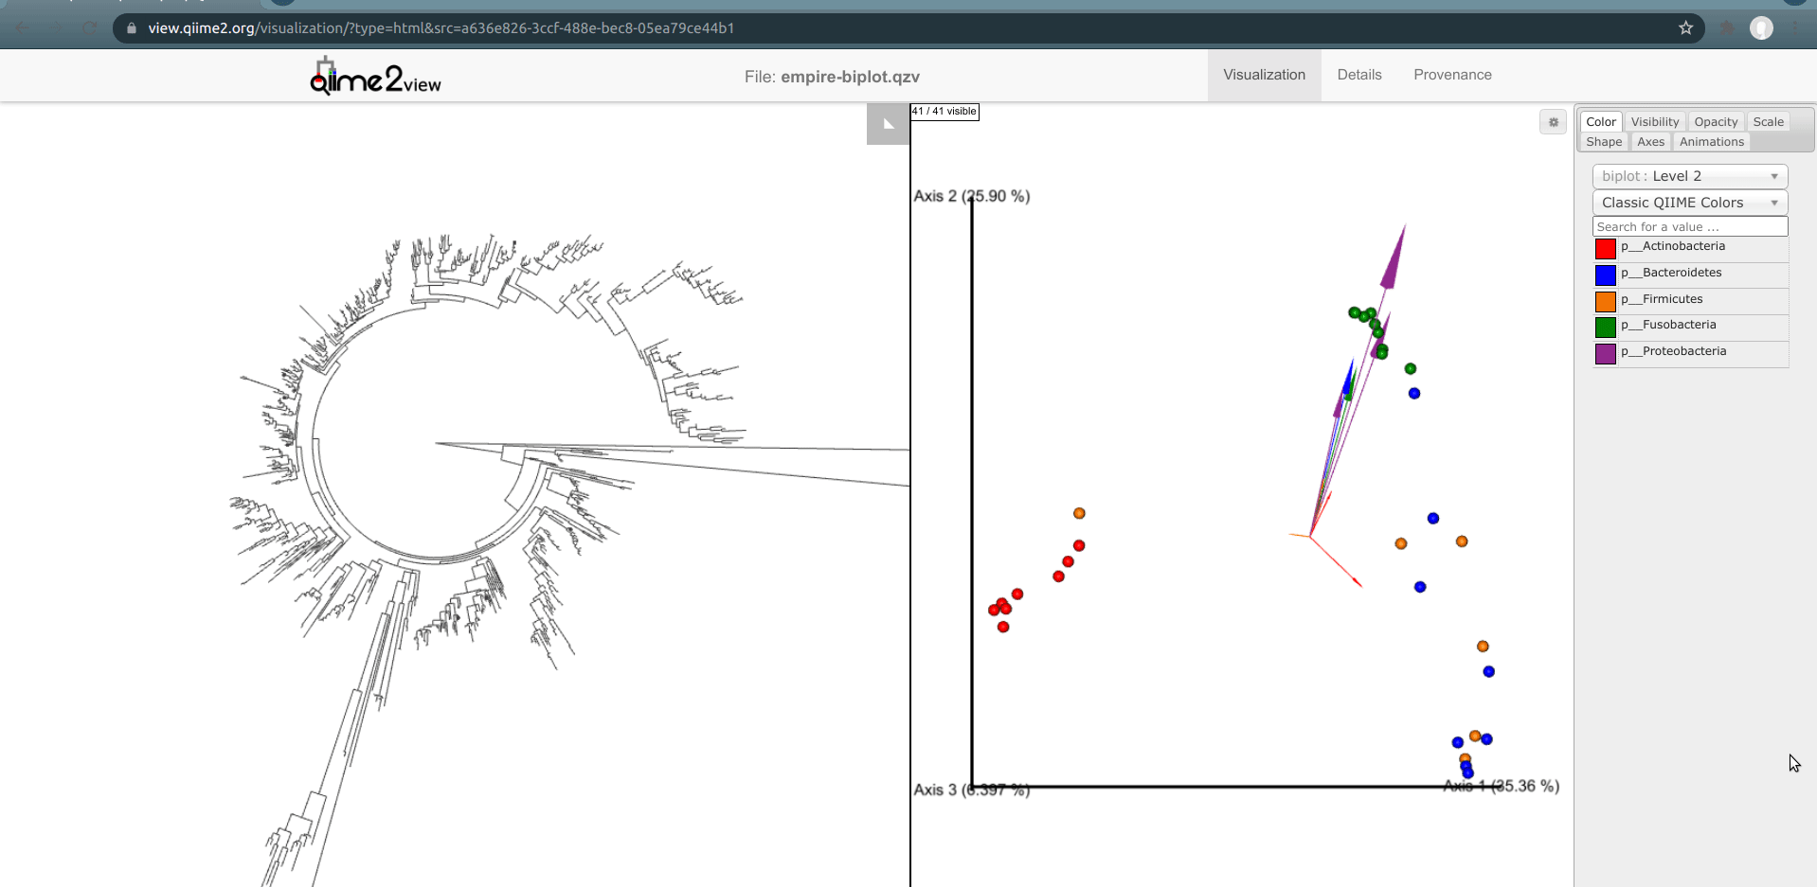This screenshot has height=887, width=1817.
Task: Click the plot settings gear icon
Action: 1553,122
